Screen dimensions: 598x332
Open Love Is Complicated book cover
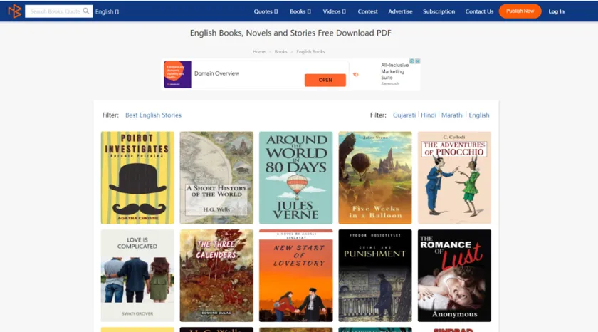137,276
